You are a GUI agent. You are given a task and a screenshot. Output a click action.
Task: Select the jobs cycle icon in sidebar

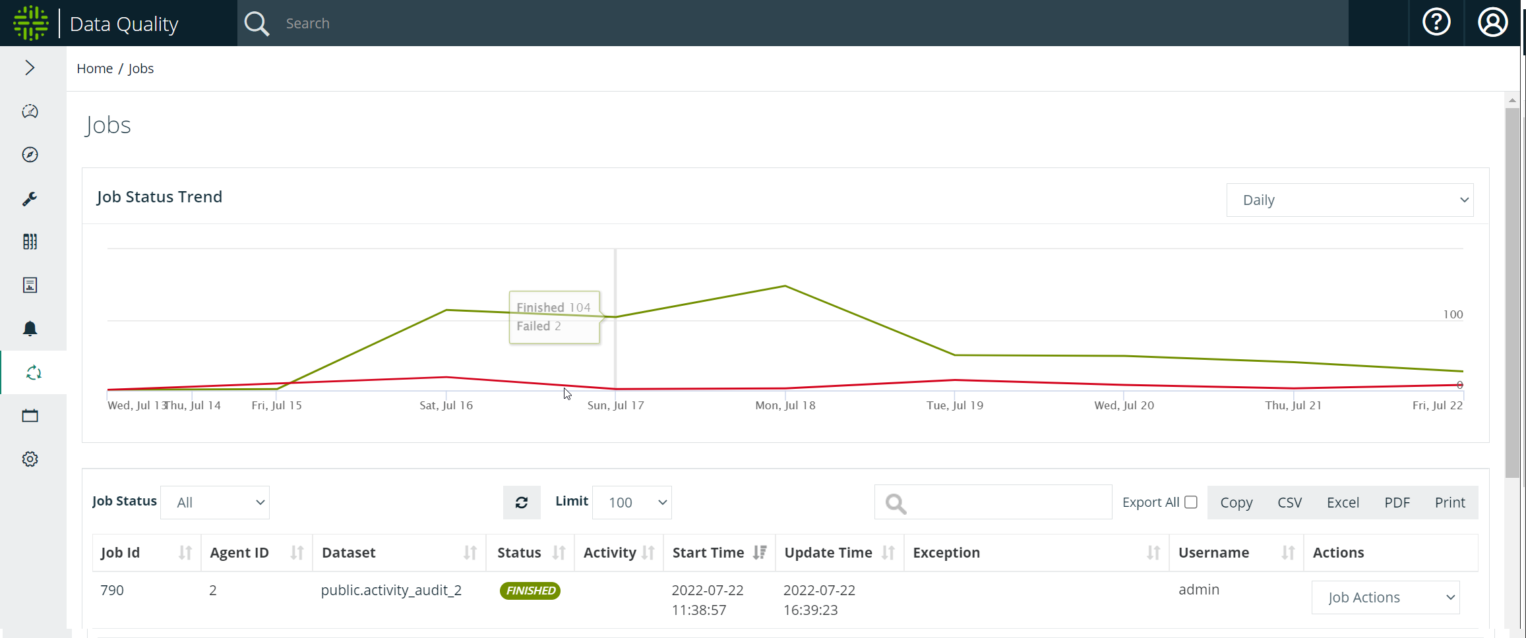[33, 373]
